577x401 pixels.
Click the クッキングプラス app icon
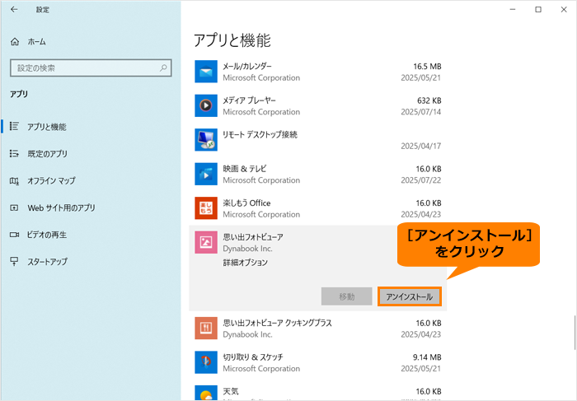click(x=206, y=328)
